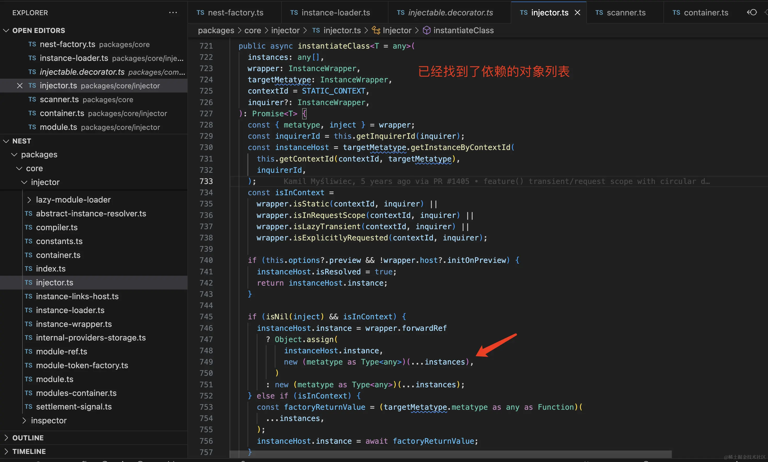
Task: Expand the inspector folder
Action: tap(24, 421)
